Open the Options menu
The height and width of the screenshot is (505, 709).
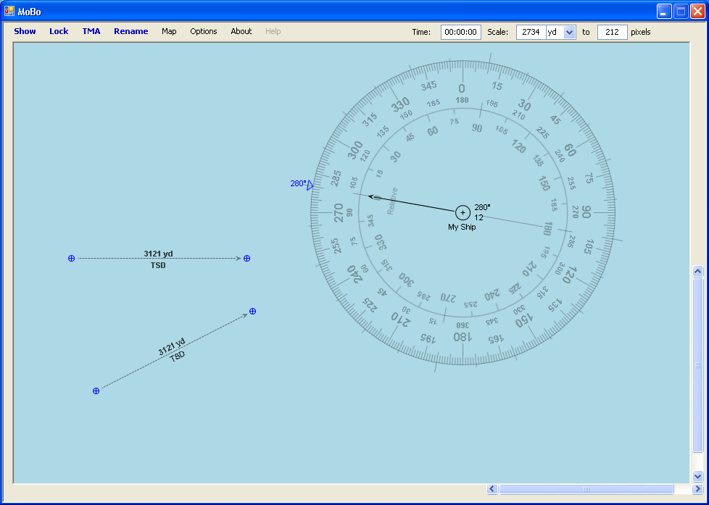click(x=204, y=31)
